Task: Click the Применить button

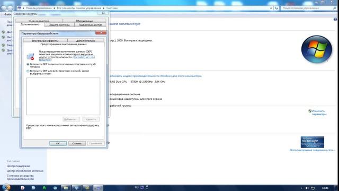Action: click(x=95, y=143)
